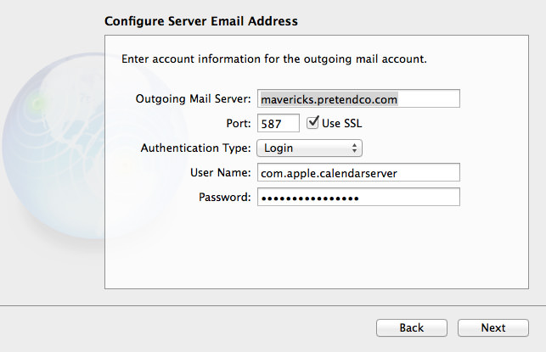Continue by clicking Next
This screenshot has height=352, width=546.
pyautogui.click(x=493, y=328)
